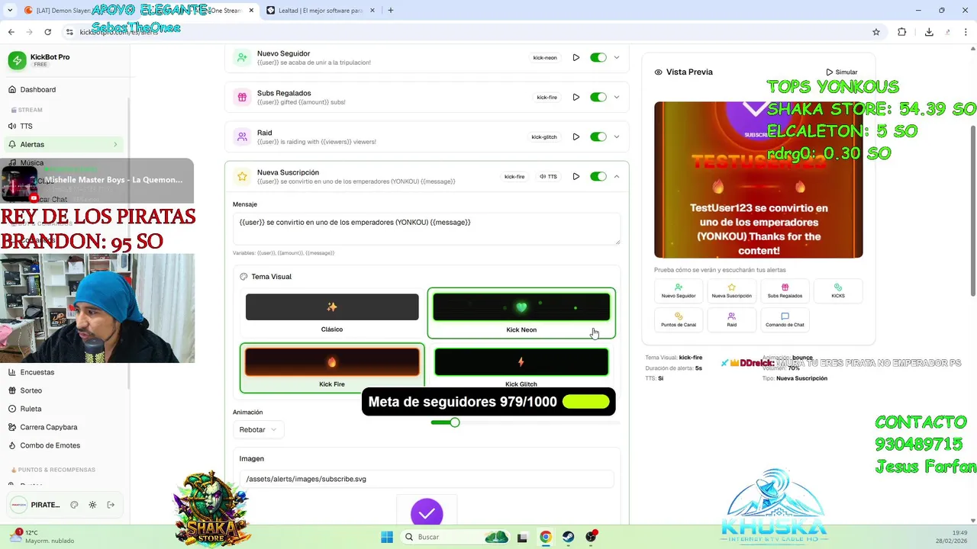
Task: Play test for Subs Regalados alert
Action: [576, 97]
